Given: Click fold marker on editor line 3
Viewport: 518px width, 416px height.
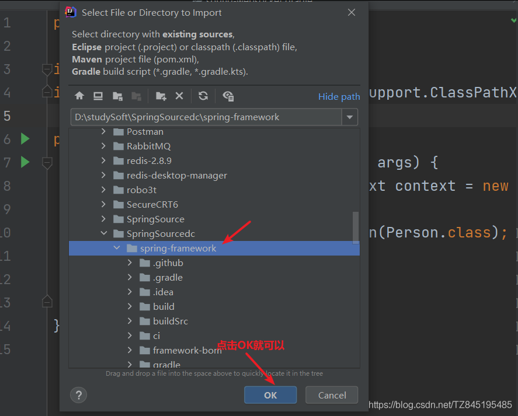Looking at the screenshot, I should [x=47, y=69].
